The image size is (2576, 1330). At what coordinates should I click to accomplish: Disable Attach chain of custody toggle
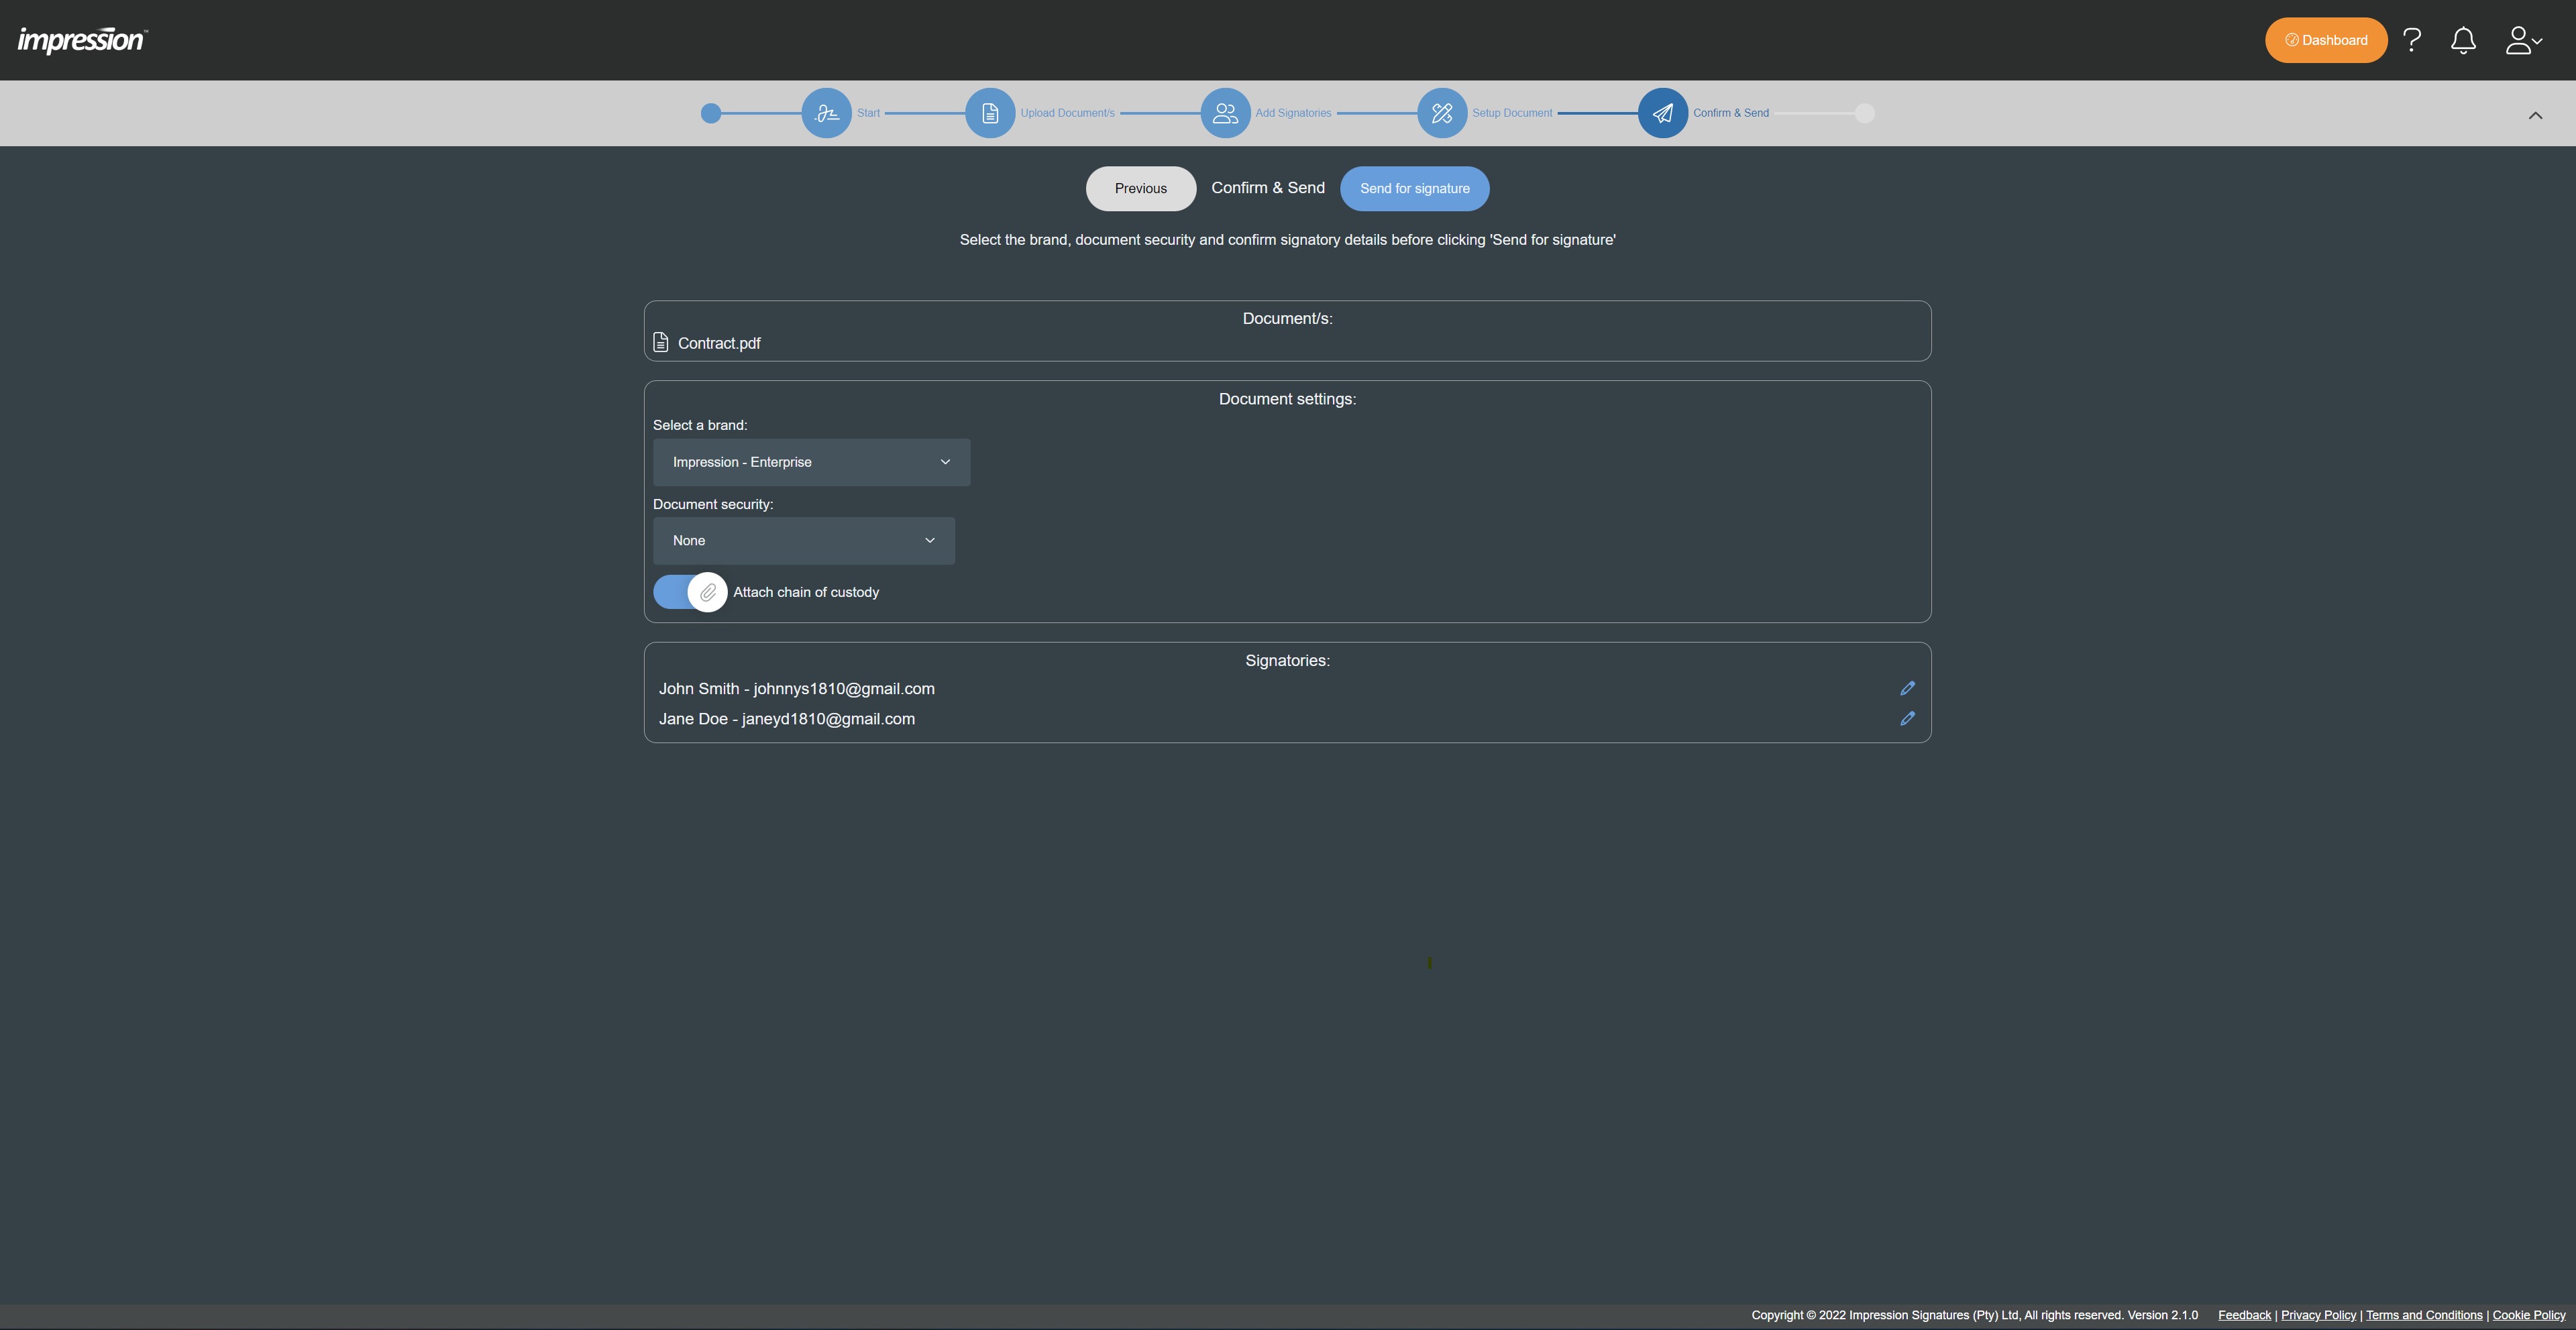tap(690, 592)
